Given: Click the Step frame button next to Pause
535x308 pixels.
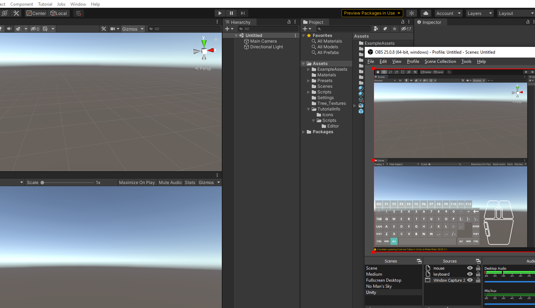Looking at the screenshot, I should pos(243,13).
